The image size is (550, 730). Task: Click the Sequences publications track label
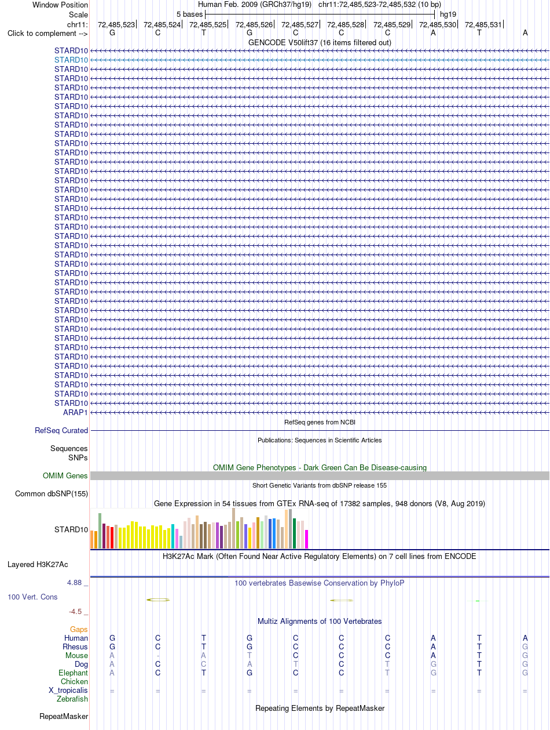[69, 449]
